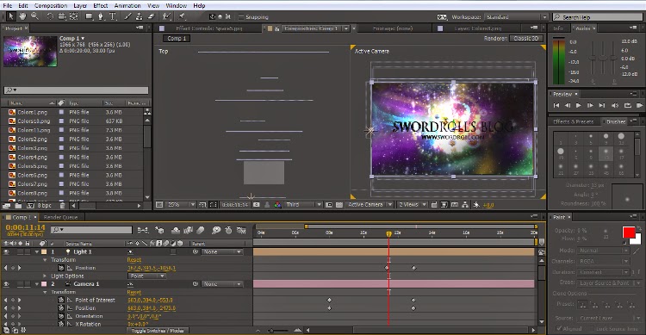The image size is (646, 335).
Task: Select the Clone Stamp tool
Action: [140, 16]
